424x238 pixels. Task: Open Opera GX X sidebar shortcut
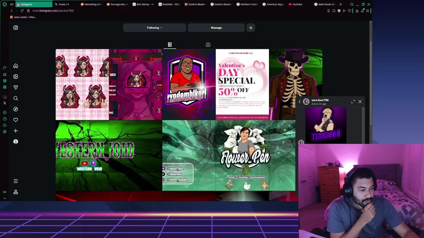click(x=5, y=103)
